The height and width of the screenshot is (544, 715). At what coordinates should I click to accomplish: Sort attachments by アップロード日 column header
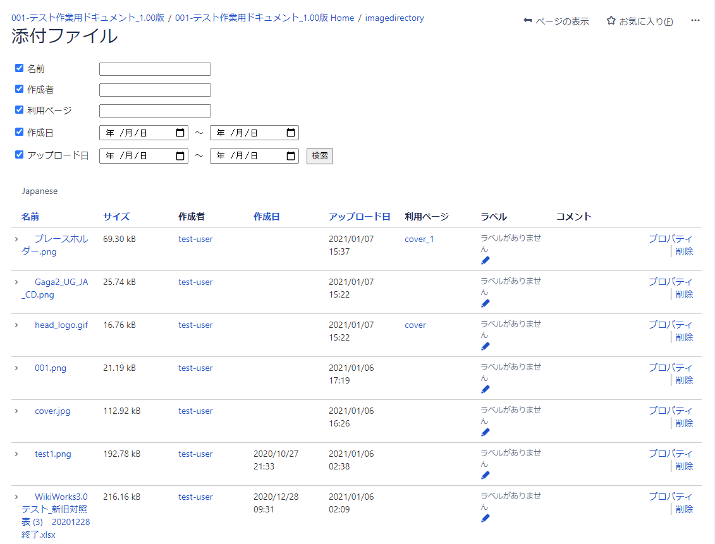(x=359, y=217)
